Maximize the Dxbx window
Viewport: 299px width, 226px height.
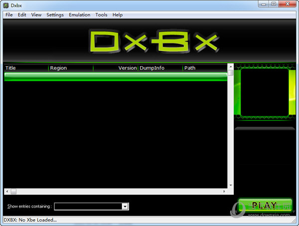click(x=274, y=4)
